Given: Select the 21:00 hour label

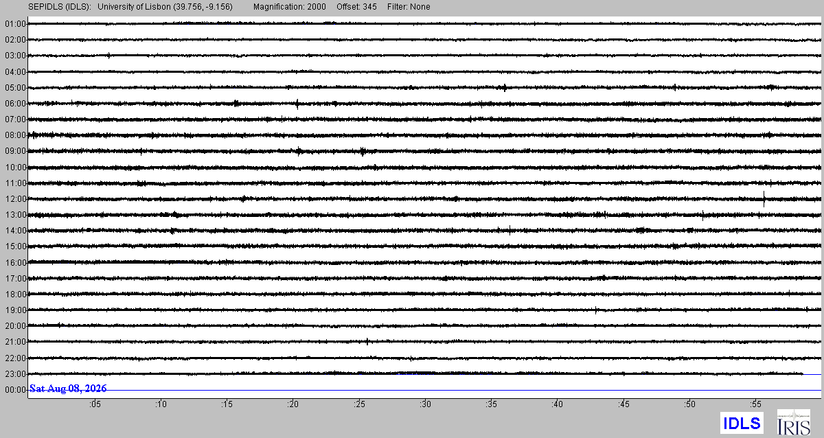Looking at the screenshot, I should (15, 342).
